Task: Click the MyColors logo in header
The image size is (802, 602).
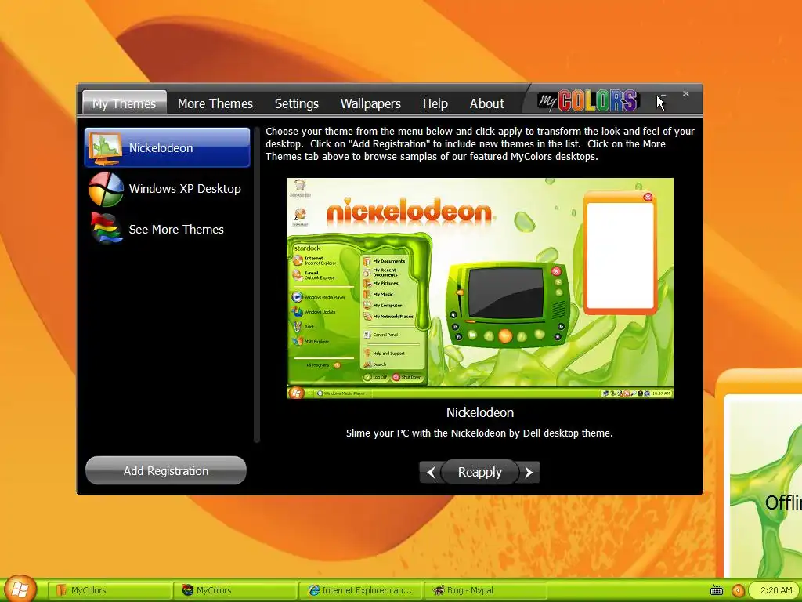Action: tap(588, 101)
